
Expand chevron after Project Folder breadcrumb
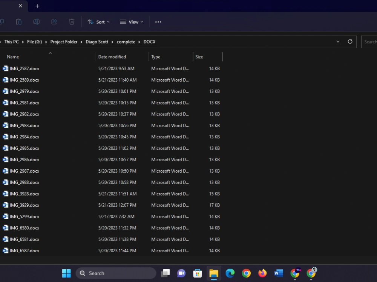81,42
